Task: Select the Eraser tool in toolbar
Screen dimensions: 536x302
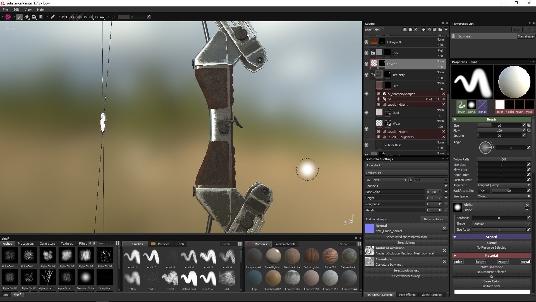Action: pyautogui.click(x=27, y=17)
